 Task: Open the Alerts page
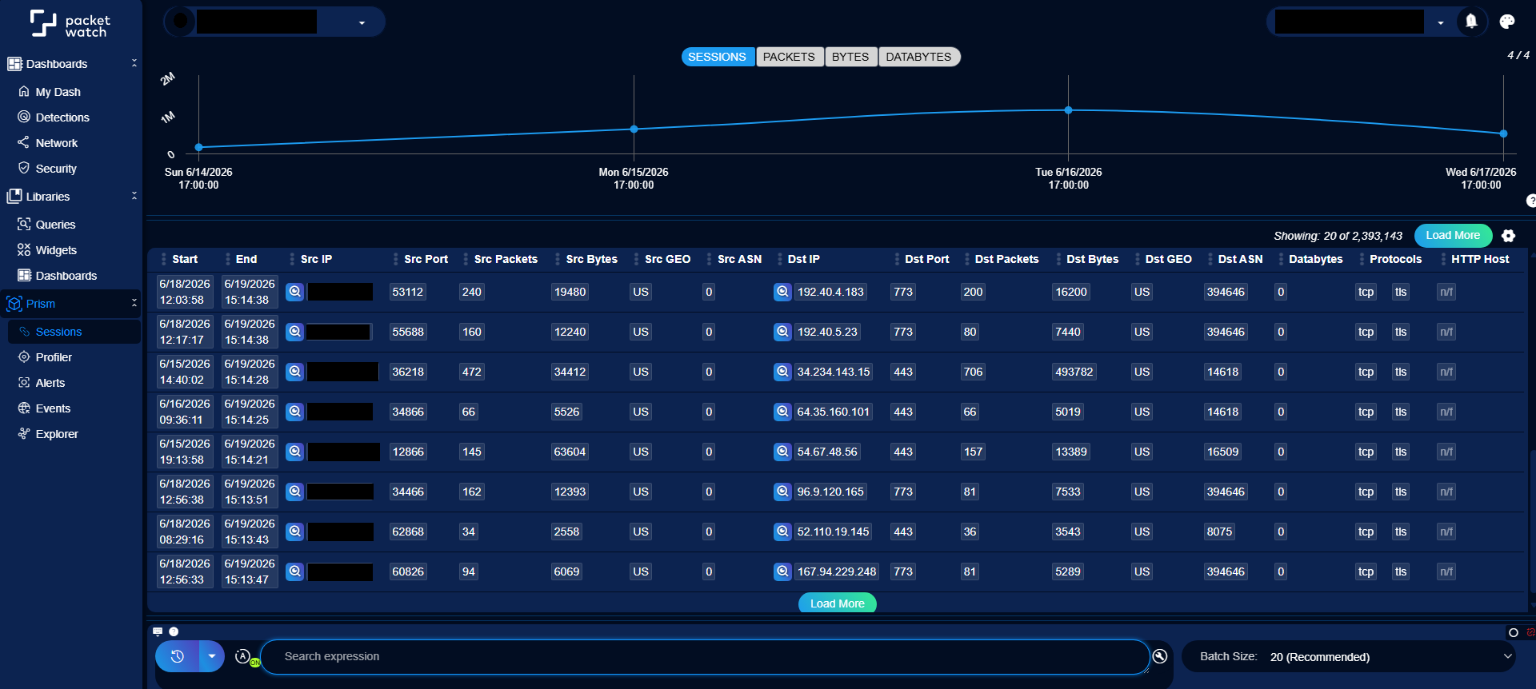coord(50,383)
